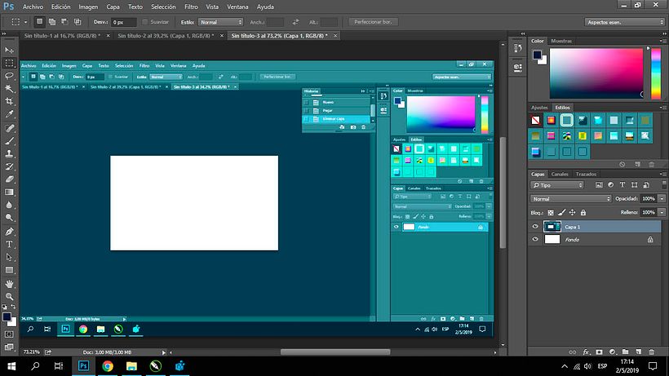Hide the Fondo layer
669x376 pixels.
tap(535, 240)
